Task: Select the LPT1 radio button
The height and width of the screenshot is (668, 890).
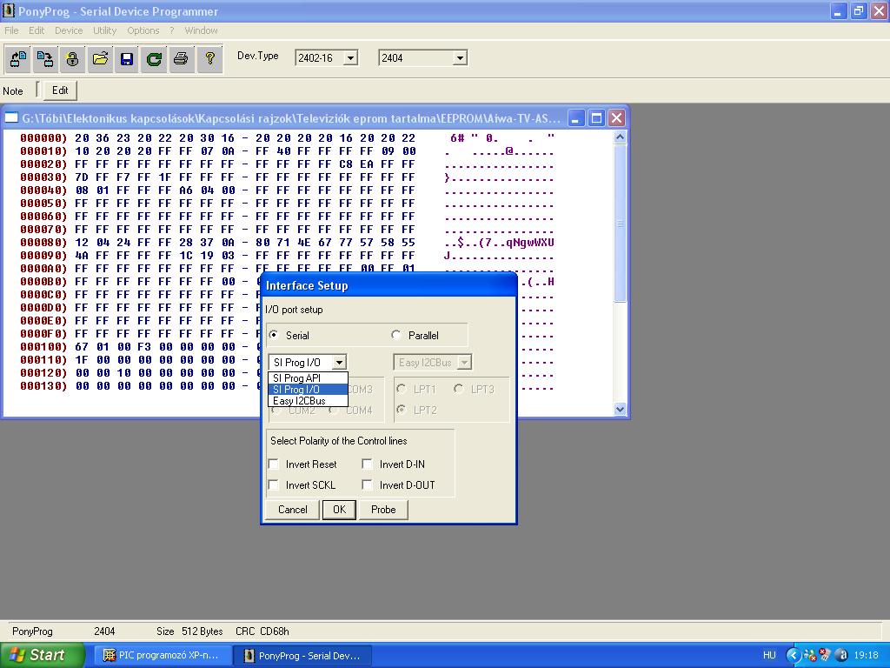Action: point(402,389)
